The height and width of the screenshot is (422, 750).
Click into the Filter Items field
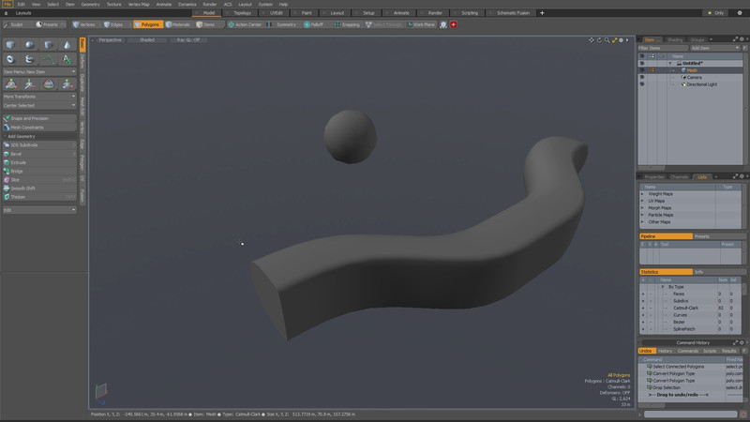663,48
